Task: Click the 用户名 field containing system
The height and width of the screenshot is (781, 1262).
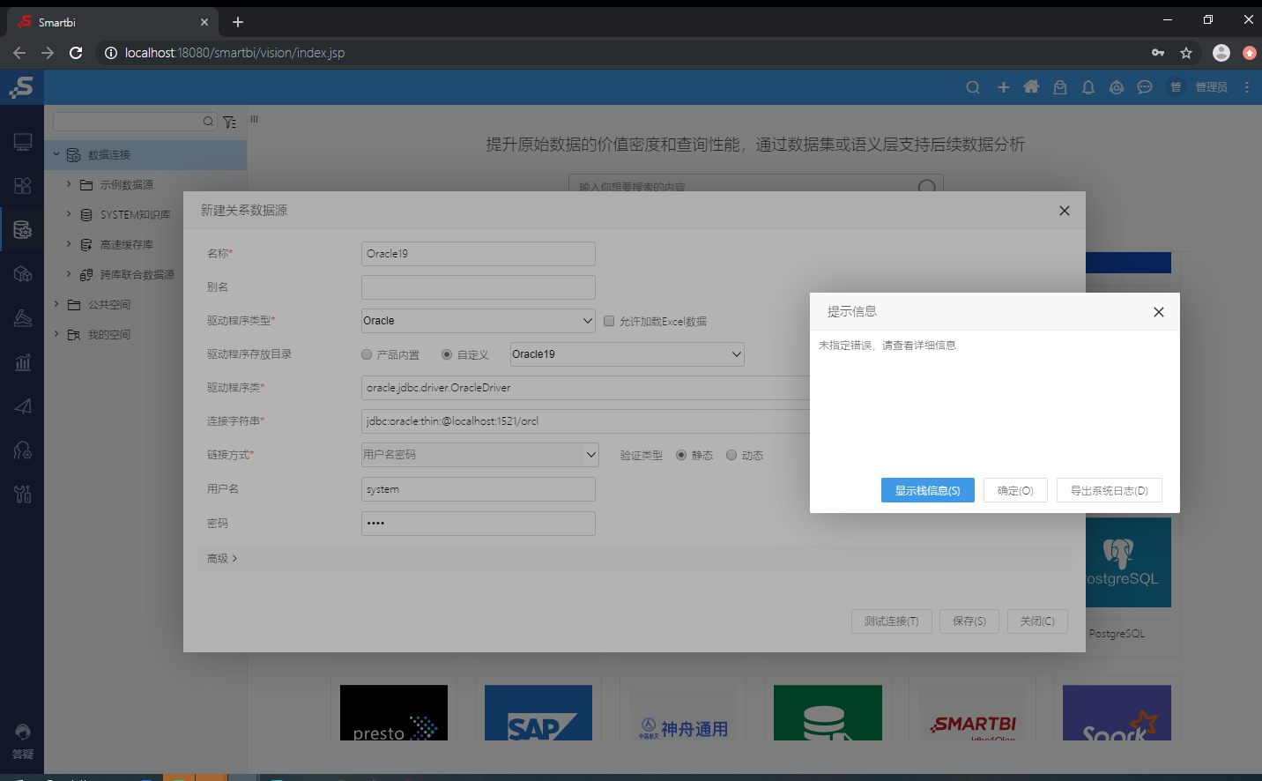Action: [479, 489]
